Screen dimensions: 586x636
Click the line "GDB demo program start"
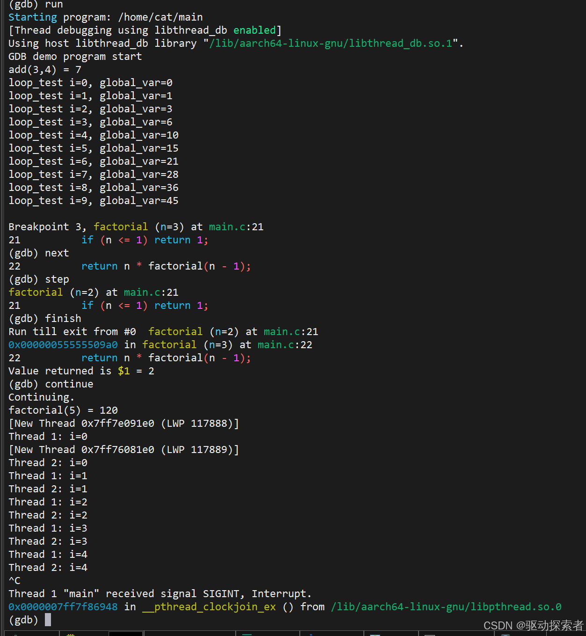tap(75, 57)
